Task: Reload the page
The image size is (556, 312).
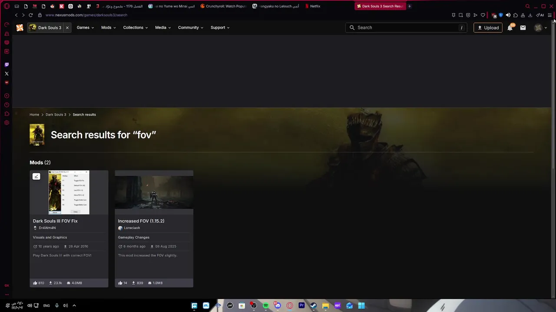Action: (x=30, y=15)
